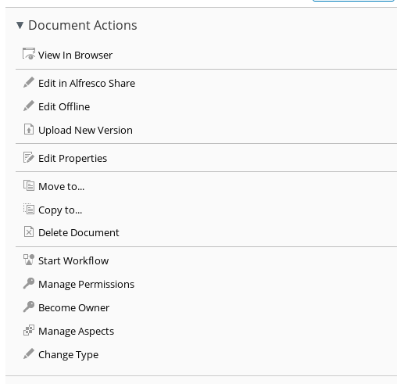Open Manage Aspects
Screen dimensions: 400x384
[76, 332]
